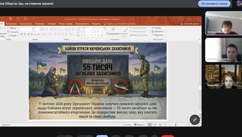Viewport: 242px width, 137px height.
Task: Open the Конструктор ribbon tab
Action: click(x=26, y=23)
